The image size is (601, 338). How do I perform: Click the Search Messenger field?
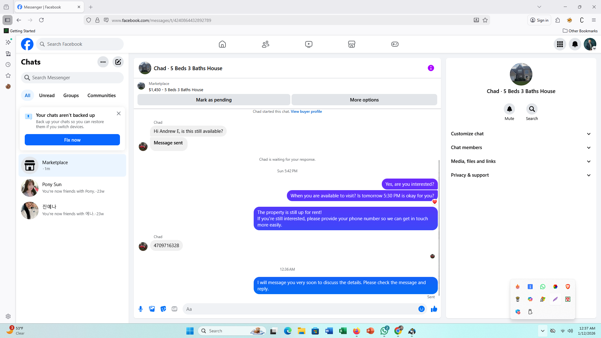coord(72,78)
